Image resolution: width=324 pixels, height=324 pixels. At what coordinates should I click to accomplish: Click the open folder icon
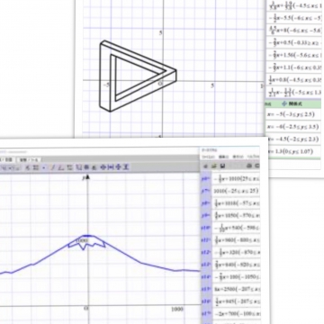click(214, 166)
